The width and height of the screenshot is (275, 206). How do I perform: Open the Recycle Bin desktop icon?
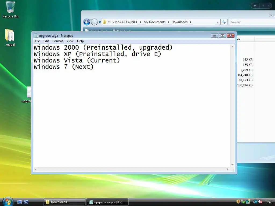tap(10, 10)
